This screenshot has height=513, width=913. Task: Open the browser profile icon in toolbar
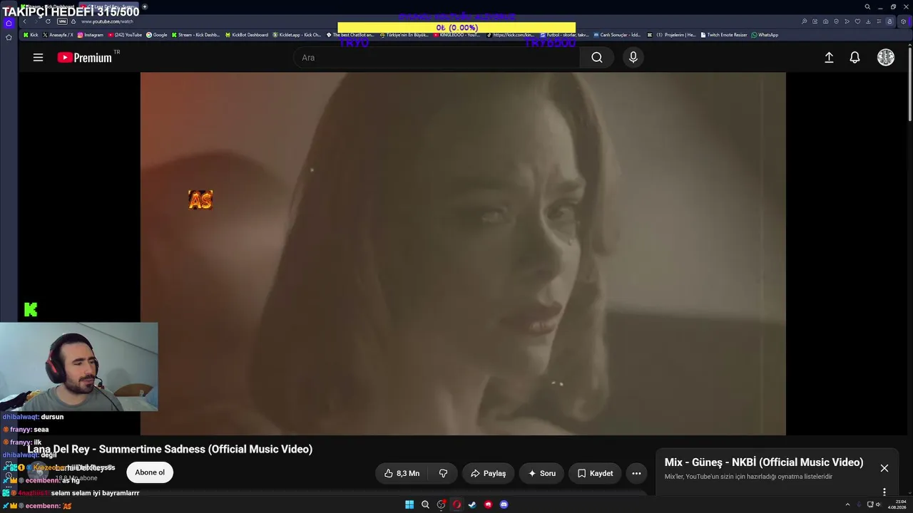pyautogui.click(x=889, y=21)
